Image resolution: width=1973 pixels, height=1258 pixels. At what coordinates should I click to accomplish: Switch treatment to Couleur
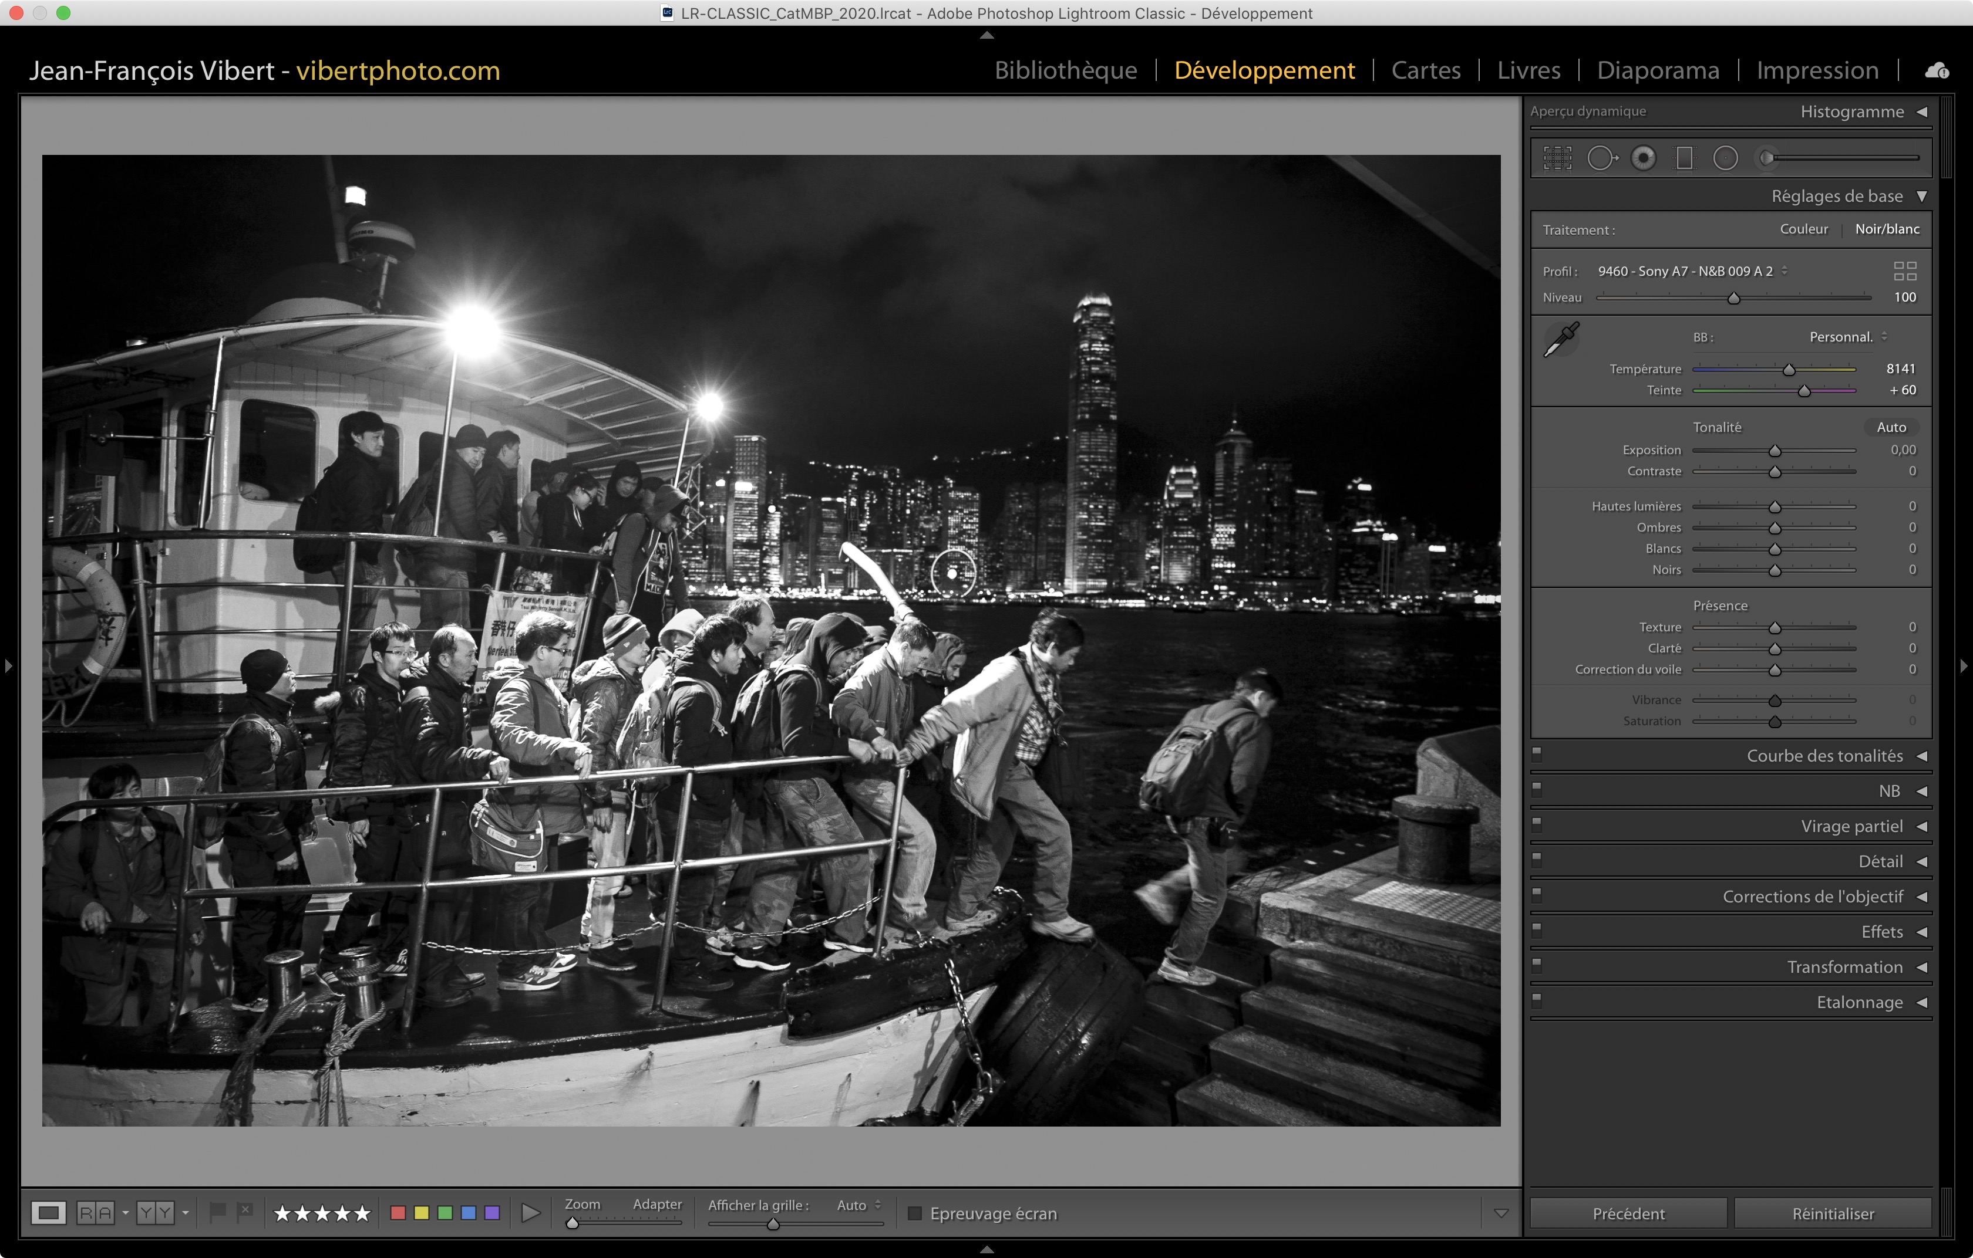tap(1803, 229)
